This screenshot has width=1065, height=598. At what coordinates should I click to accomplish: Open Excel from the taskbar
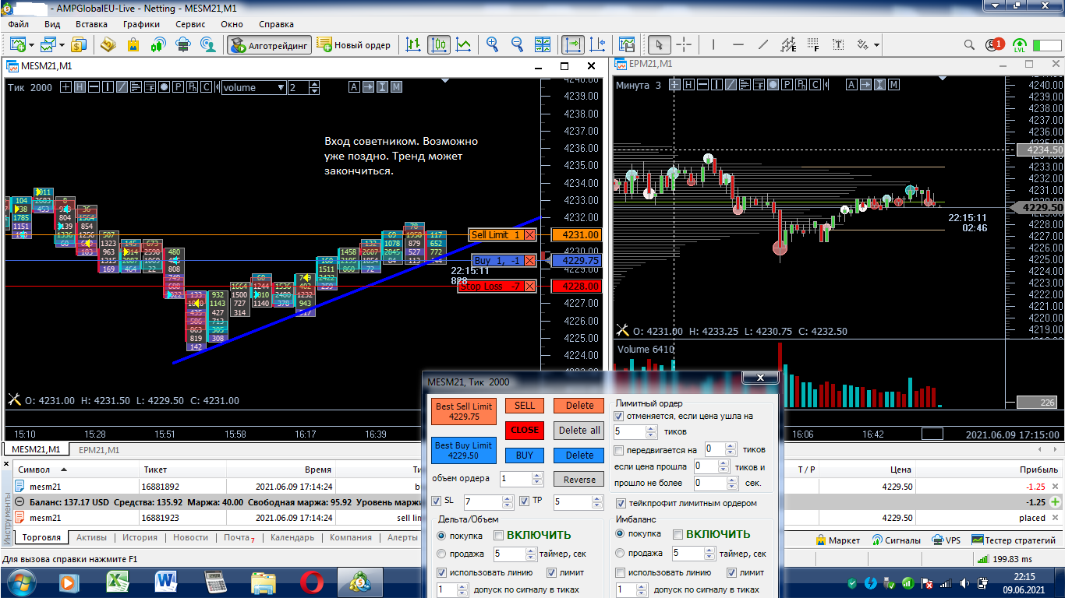click(119, 582)
